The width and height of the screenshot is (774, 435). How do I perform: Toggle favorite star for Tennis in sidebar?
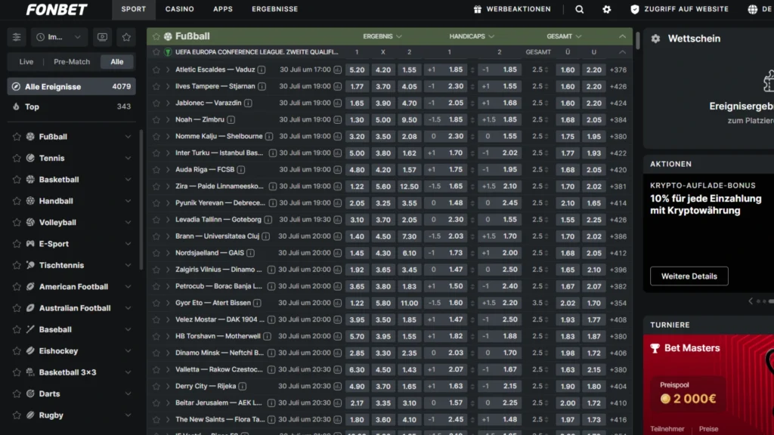(17, 158)
